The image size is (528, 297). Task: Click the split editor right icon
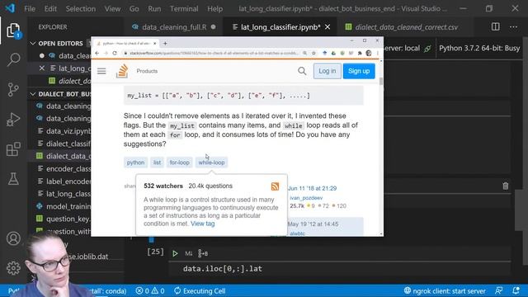(x=495, y=27)
